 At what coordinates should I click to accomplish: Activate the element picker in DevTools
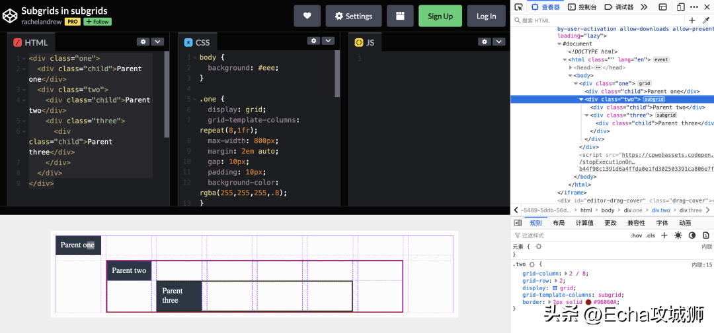pyautogui.click(x=519, y=7)
